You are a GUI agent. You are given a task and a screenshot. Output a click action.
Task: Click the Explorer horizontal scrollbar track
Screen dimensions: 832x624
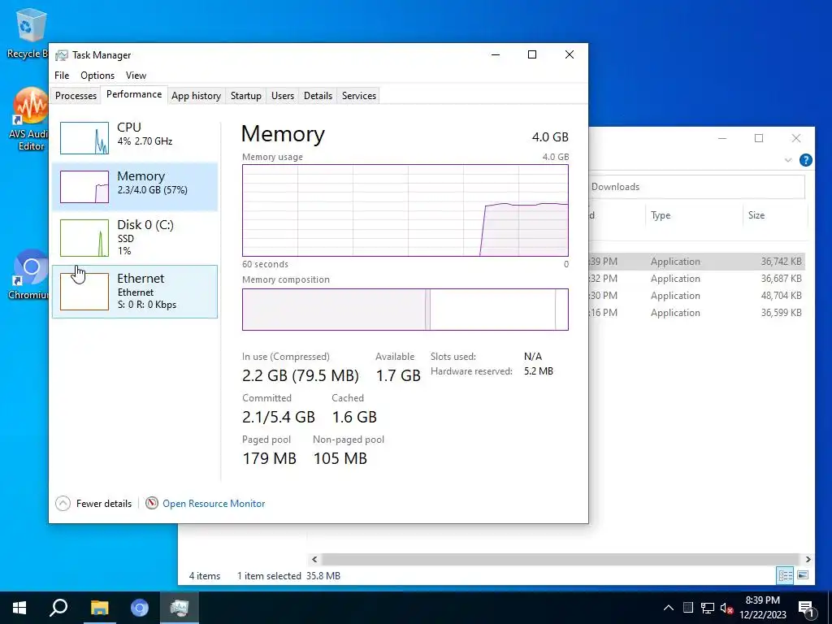(561, 559)
